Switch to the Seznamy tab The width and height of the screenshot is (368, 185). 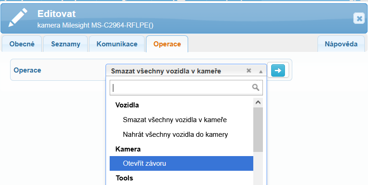point(66,44)
